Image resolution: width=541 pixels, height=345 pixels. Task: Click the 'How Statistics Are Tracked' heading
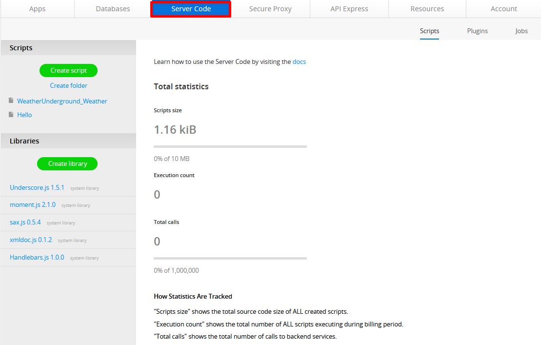point(193,296)
